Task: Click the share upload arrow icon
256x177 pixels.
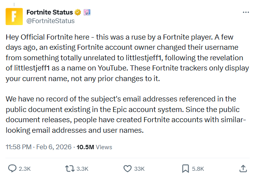Action: [x=243, y=168]
